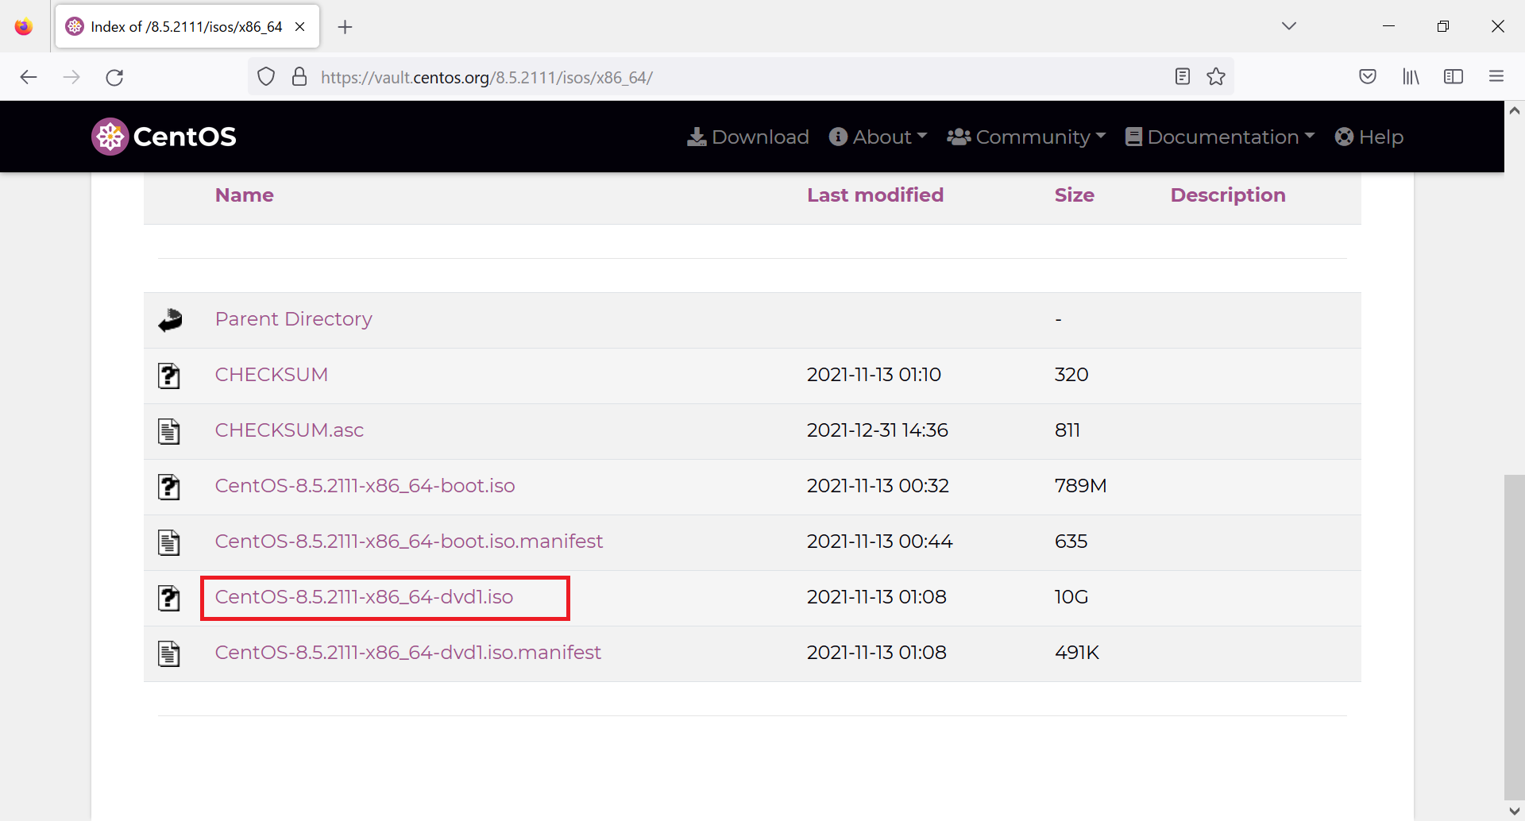Viewport: 1525px width, 821px height.
Task: Bookmark this page with the star
Action: point(1216,76)
